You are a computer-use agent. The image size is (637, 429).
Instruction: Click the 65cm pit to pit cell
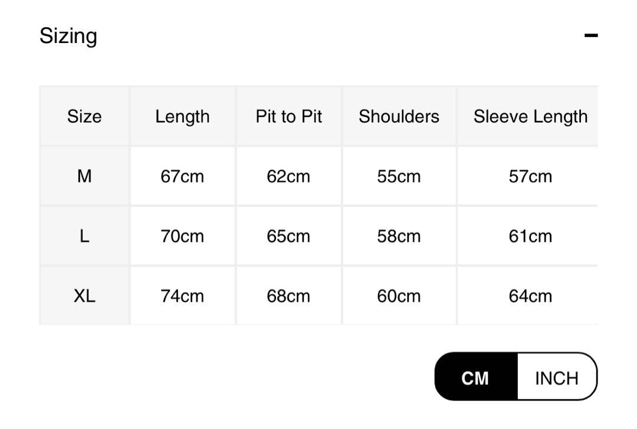(x=288, y=236)
